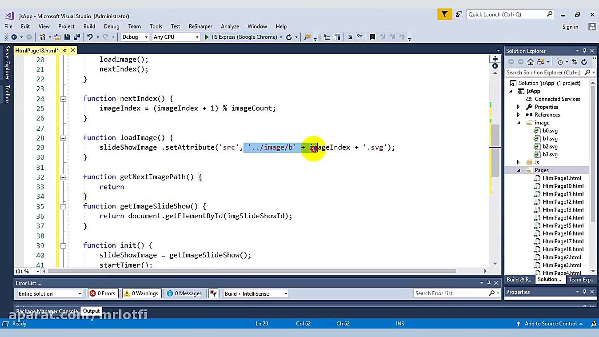
Task: Open the Toolbox side tab
Action: tap(7, 94)
